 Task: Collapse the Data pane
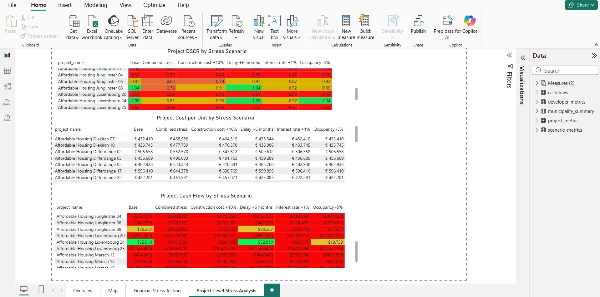click(594, 56)
